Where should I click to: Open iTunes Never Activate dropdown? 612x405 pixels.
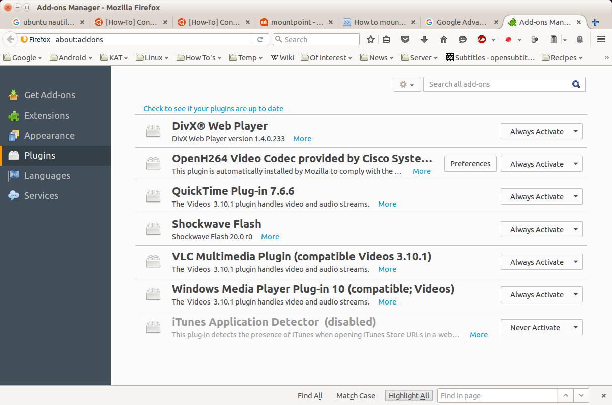[542, 327]
